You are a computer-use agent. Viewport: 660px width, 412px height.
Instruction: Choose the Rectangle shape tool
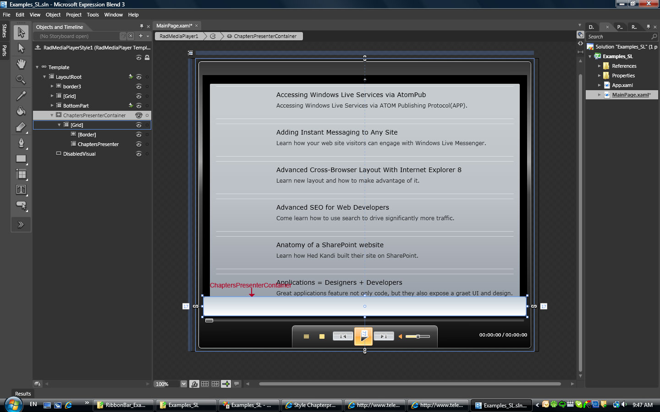(21, 159)
